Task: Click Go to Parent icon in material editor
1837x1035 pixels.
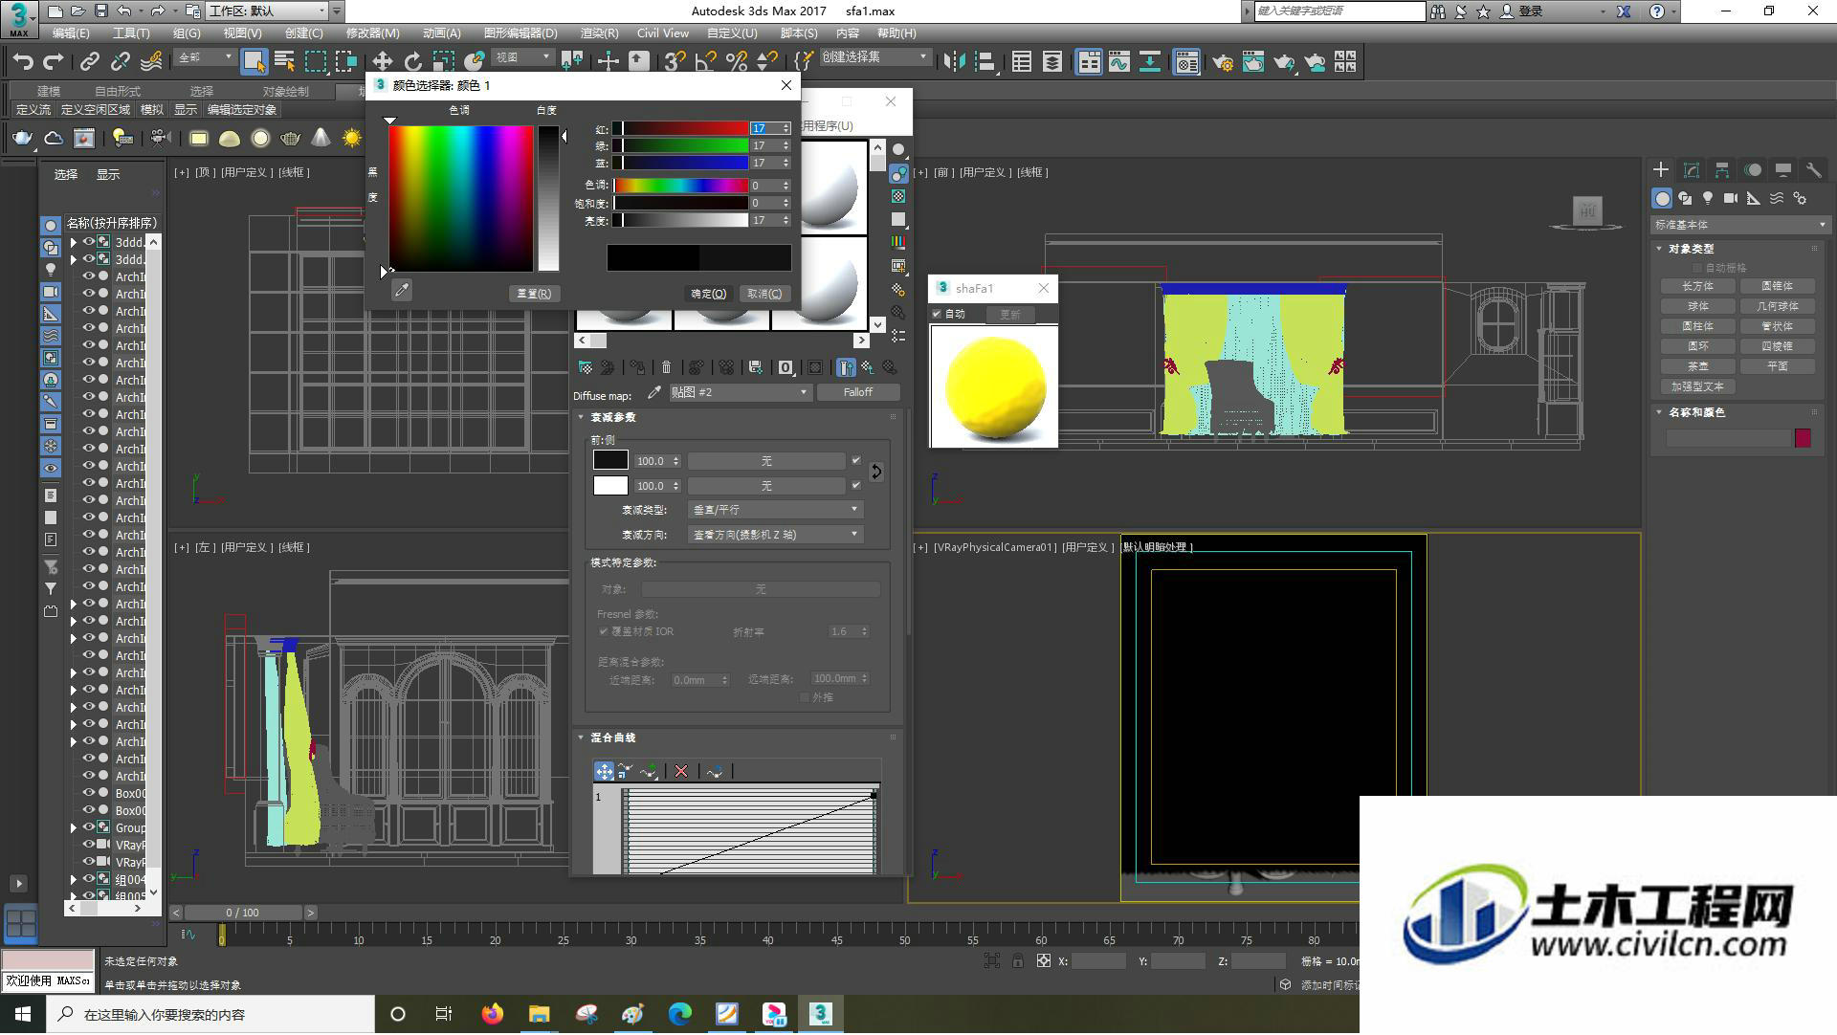Action: tap(867, 367)
